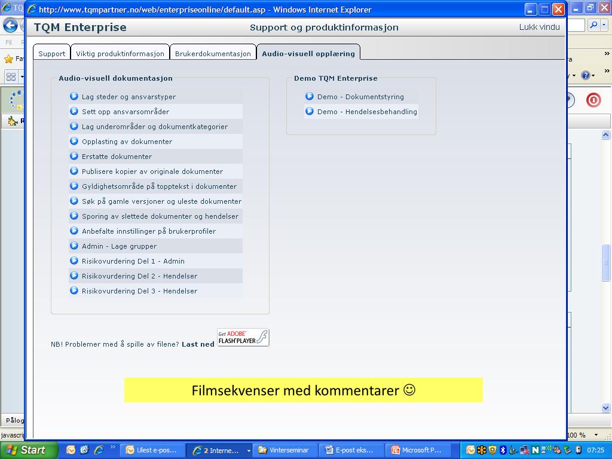Open the Viktig produktinformasjon tab
The image size is (612, 459).
click(x=120, y=53)
